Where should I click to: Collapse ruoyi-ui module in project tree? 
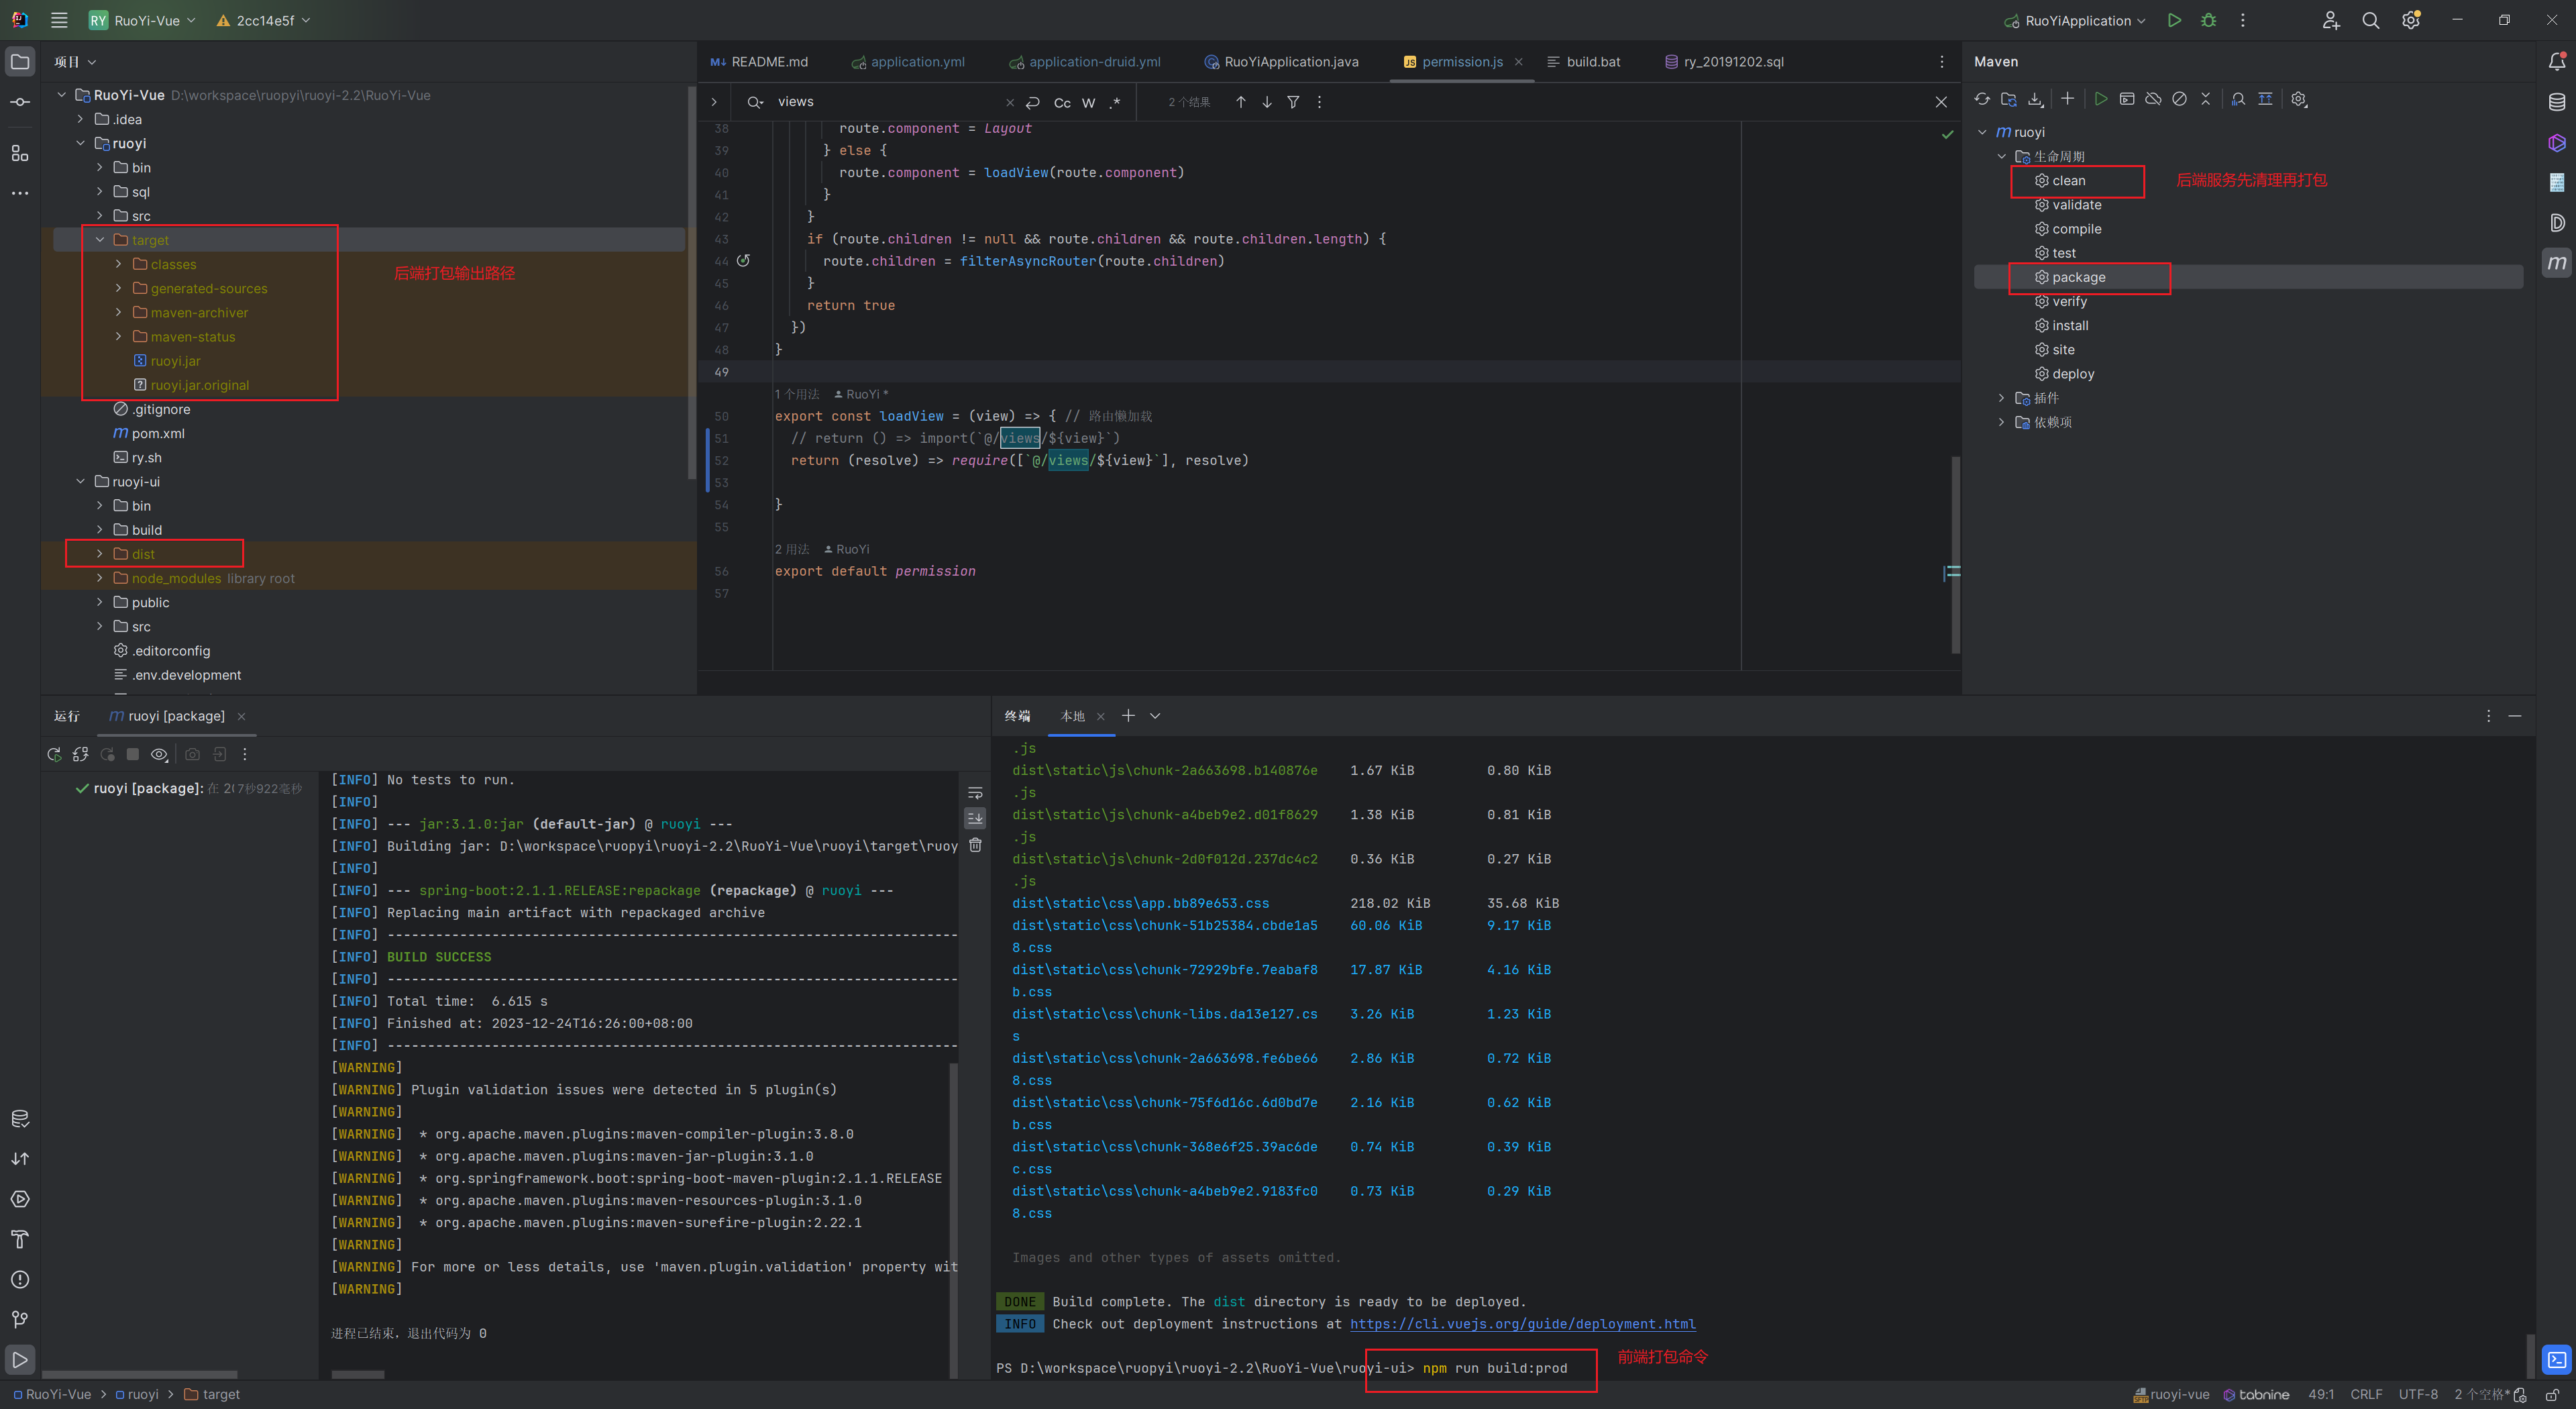pyautogui.click(x=81, y=482)
